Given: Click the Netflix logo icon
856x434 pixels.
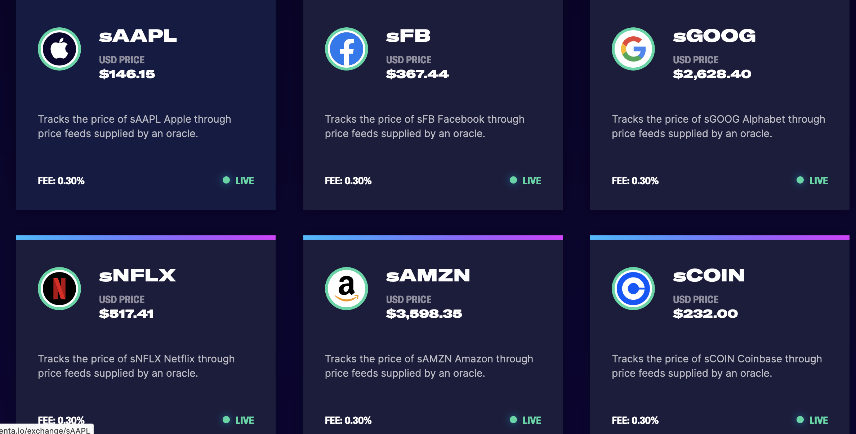Looking at the screenshot, I should tap(59, 289).
